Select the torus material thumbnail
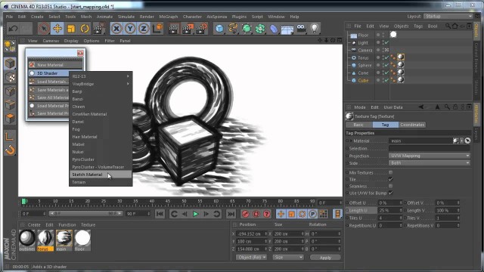Image resolution: width=484 pixels, height=272 pixels. pos(45,240)
